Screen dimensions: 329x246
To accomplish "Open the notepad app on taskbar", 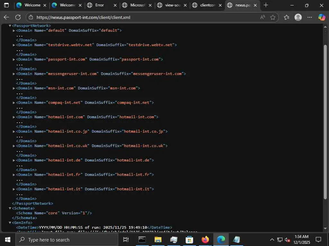I will (237, 240).
